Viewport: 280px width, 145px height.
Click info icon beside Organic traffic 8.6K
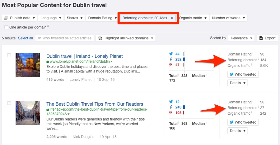tap(252, 64)
